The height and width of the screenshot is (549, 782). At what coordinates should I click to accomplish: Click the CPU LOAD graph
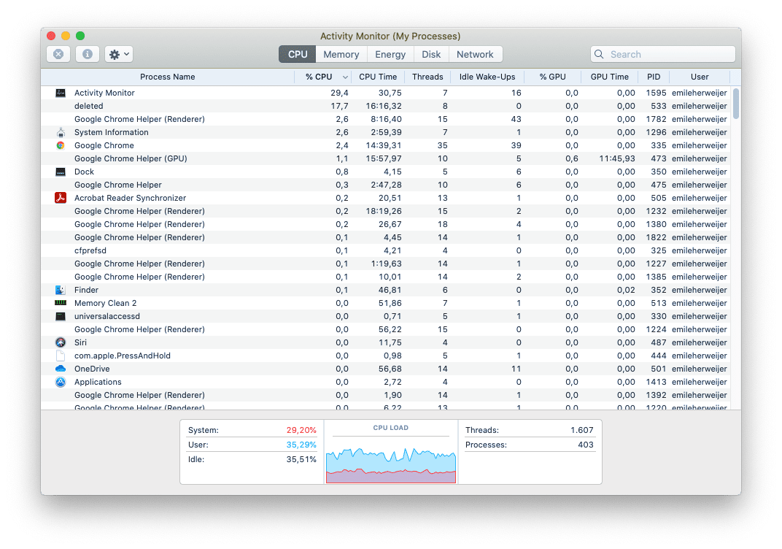[391, 464]
